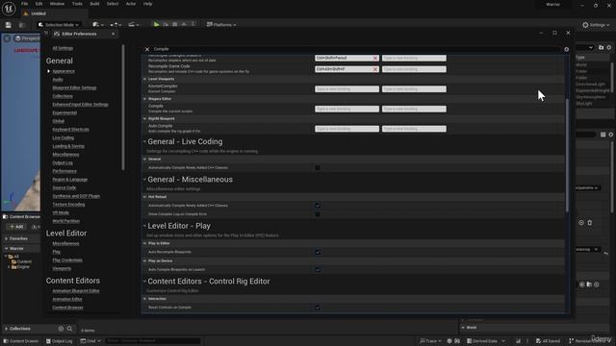616x346 pixels.
Task: Click second binding field for Recompile Game Code
Action: [414, 69]
